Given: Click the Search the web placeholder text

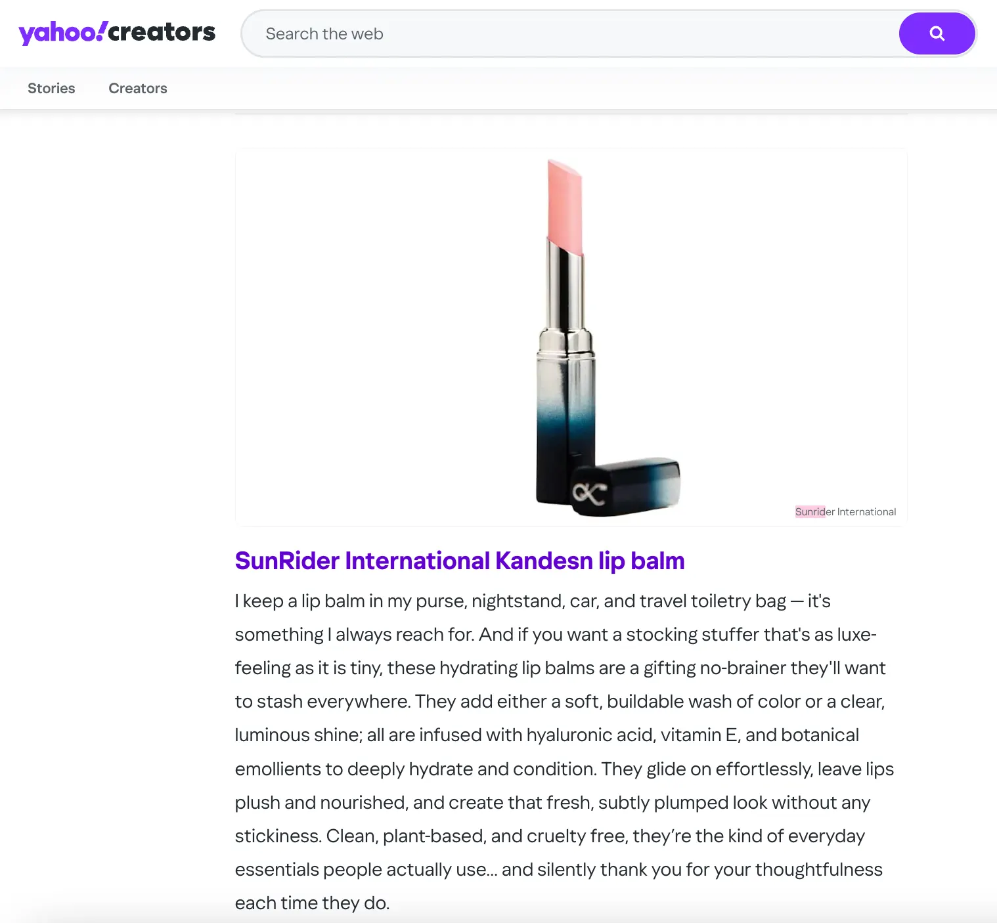Looking at the screenshot, I should (x=324, y=33).
